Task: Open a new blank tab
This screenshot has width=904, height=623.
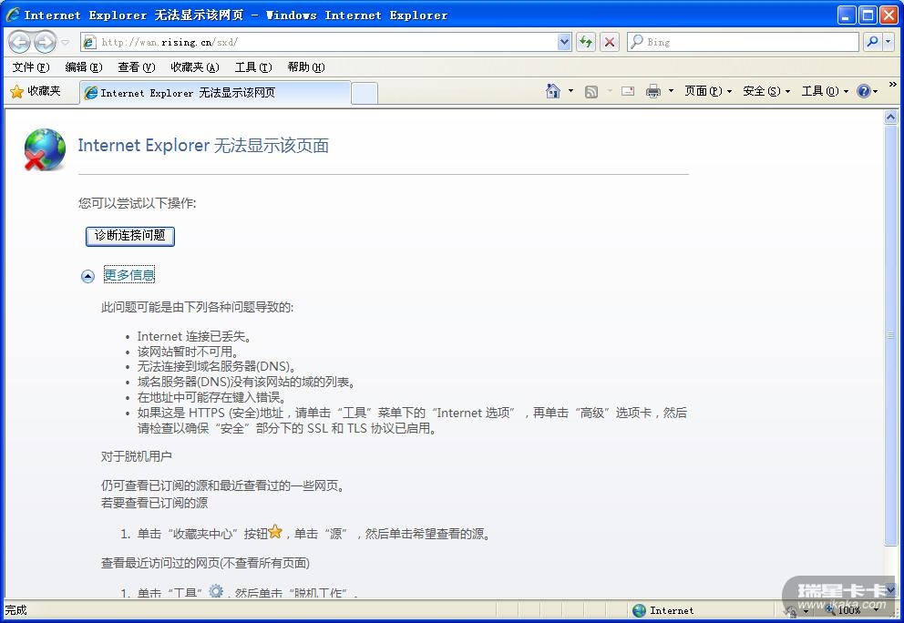Action: [365, 94]
